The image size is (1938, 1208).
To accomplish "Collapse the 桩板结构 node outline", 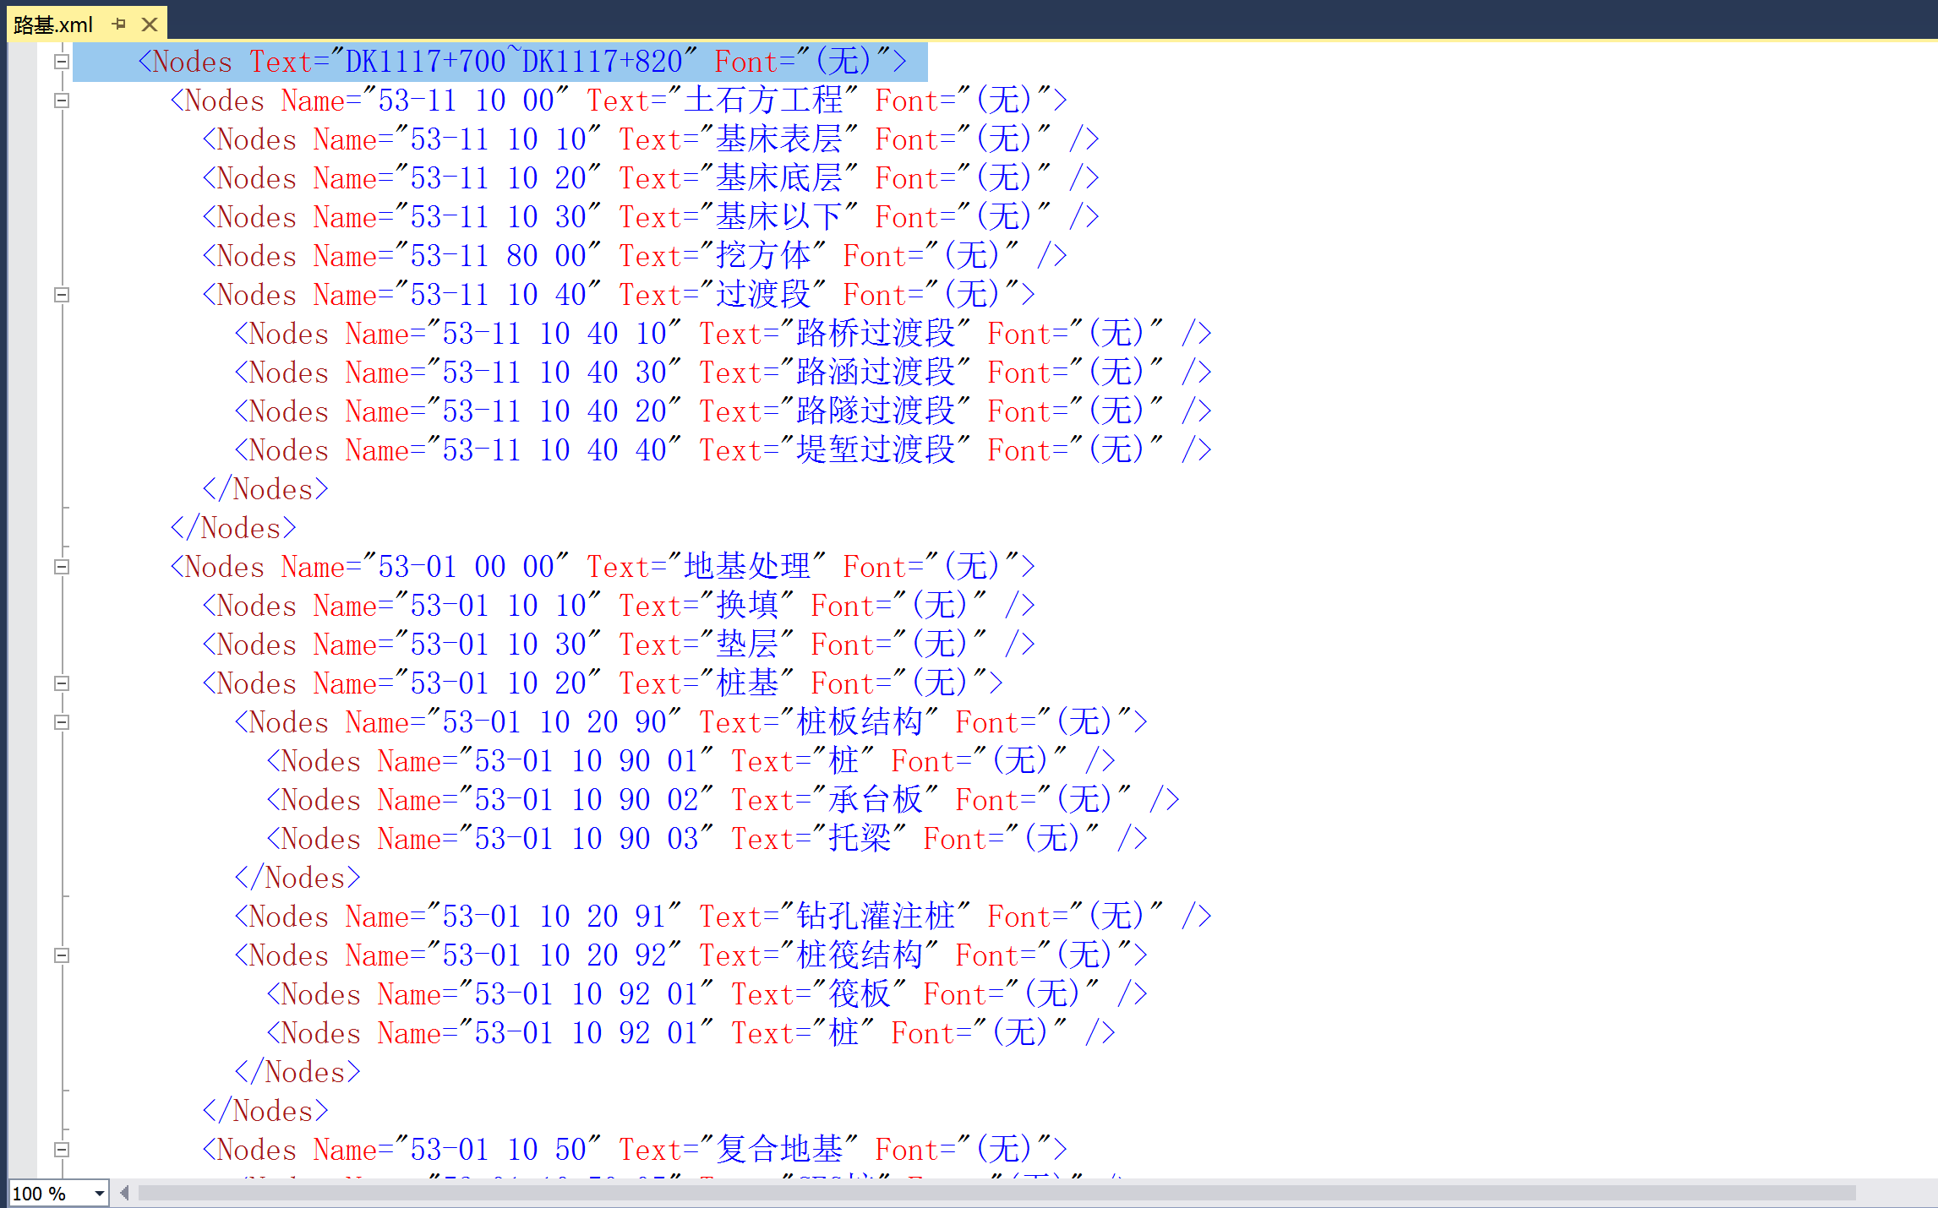I will point(62,722).
